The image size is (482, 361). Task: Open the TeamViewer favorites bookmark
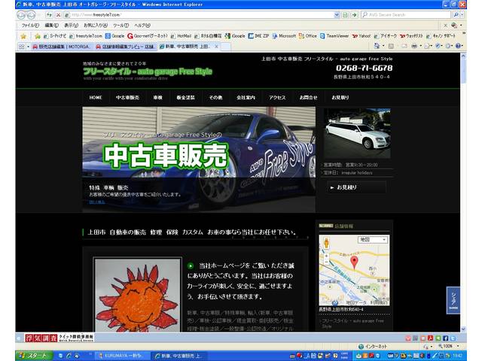click(x=334, y=36)
